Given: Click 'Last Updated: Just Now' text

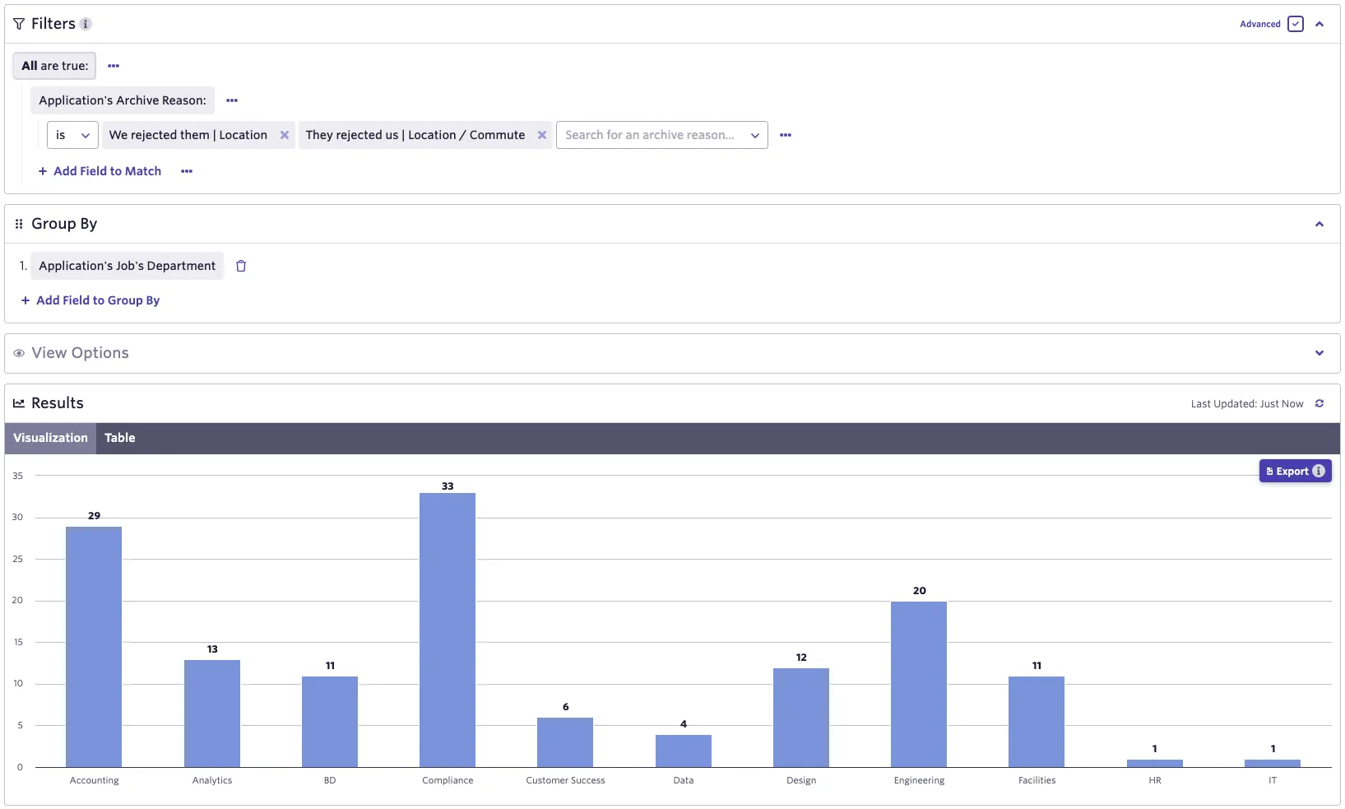Looking at the screenshot, I should click(x=1247, y=403).
